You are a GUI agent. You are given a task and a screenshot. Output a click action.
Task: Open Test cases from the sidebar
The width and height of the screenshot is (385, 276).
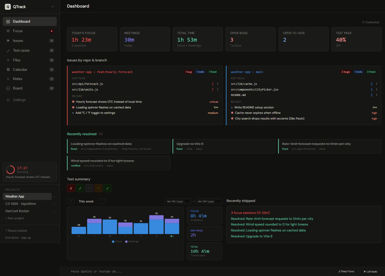point(30,51)
